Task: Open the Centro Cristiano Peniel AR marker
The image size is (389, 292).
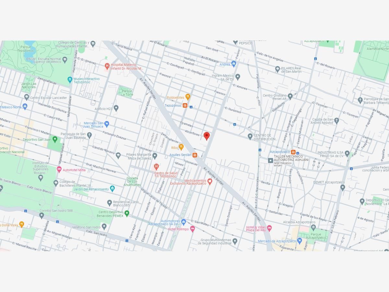Action: 290,96
